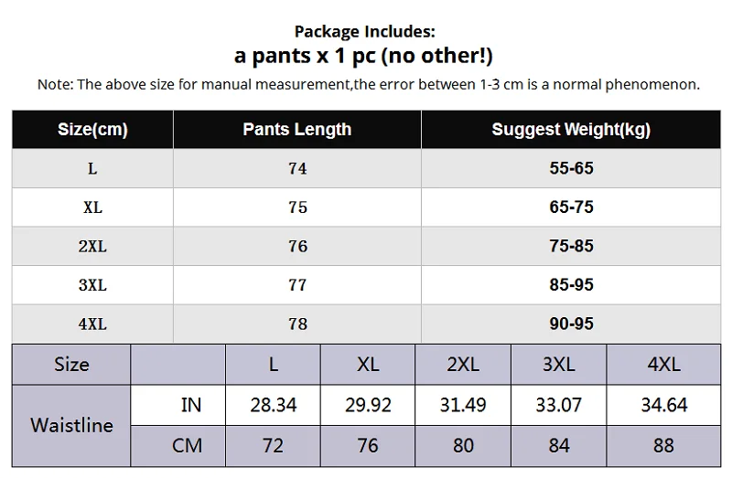Select the 'IN' unit cell
The image size is (732, 478).
pyautogui.click(x=190, y=405)
